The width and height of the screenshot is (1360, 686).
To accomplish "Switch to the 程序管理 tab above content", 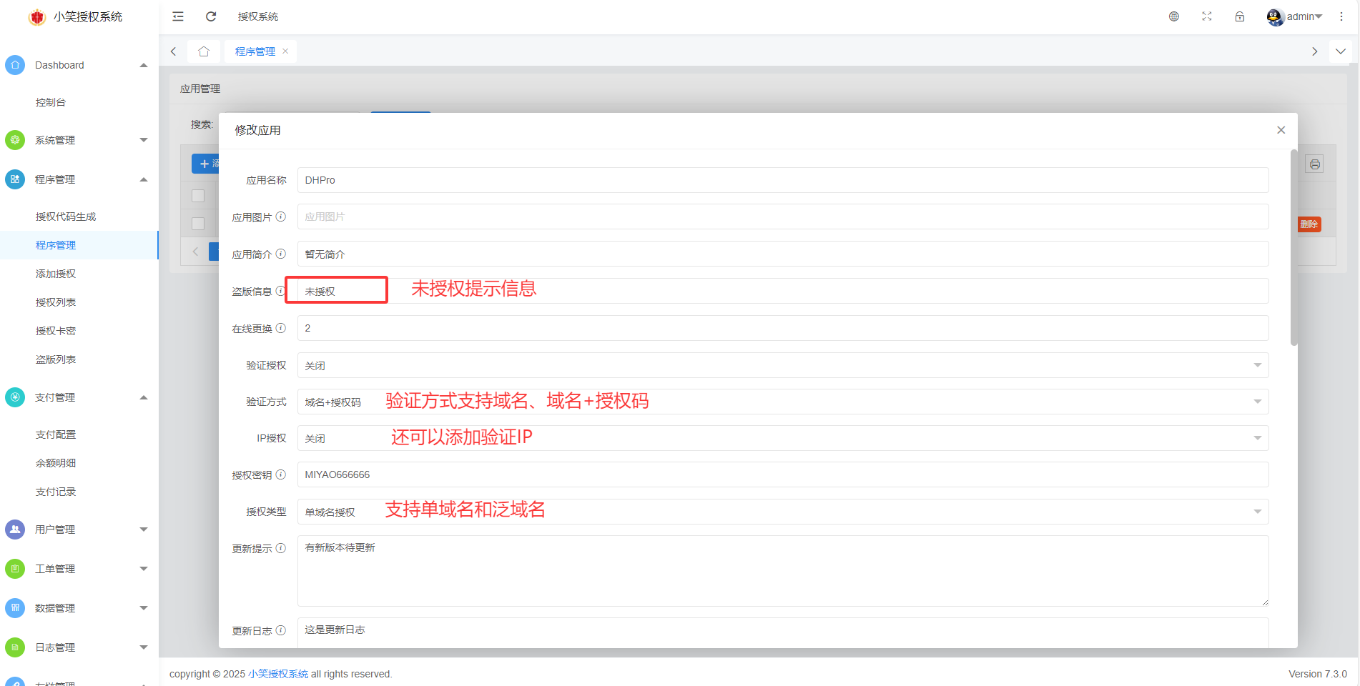I will tap(255, 51).
